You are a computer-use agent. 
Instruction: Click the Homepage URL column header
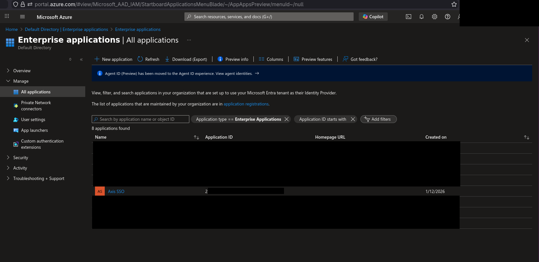pos(330,137)
